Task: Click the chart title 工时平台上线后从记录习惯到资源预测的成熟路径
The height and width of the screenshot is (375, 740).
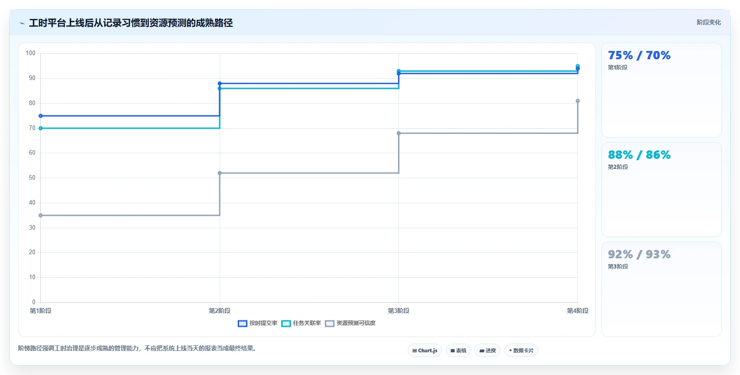Action: click(131, 23)
